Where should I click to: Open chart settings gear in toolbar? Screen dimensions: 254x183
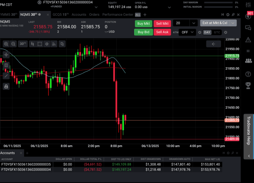pos(47,44)
